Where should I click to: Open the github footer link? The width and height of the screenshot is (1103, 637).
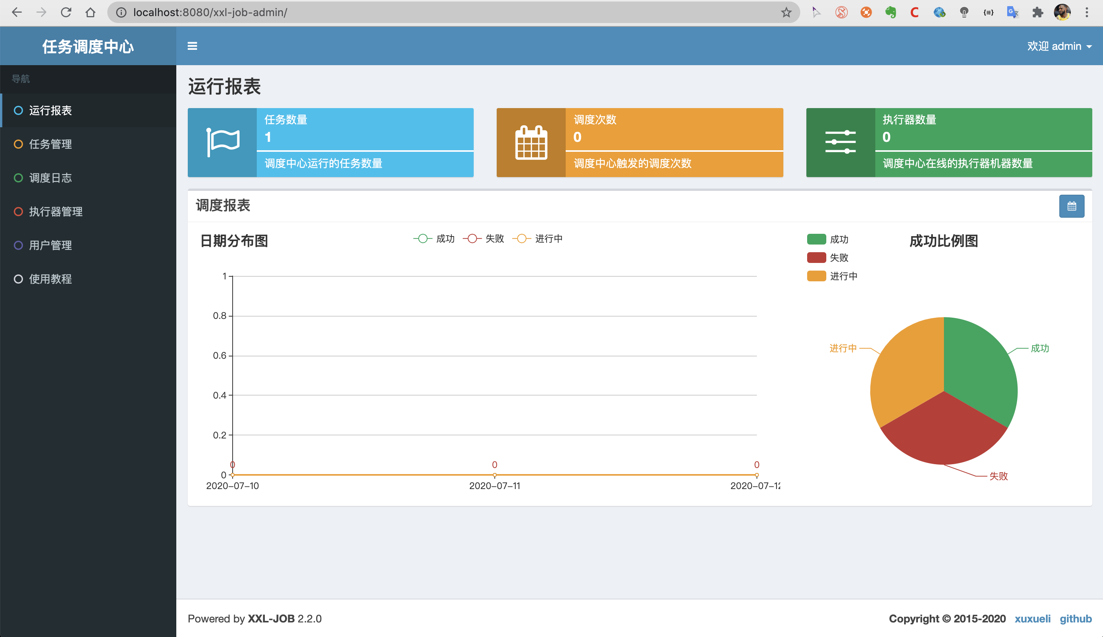(x=1075, y=619)
